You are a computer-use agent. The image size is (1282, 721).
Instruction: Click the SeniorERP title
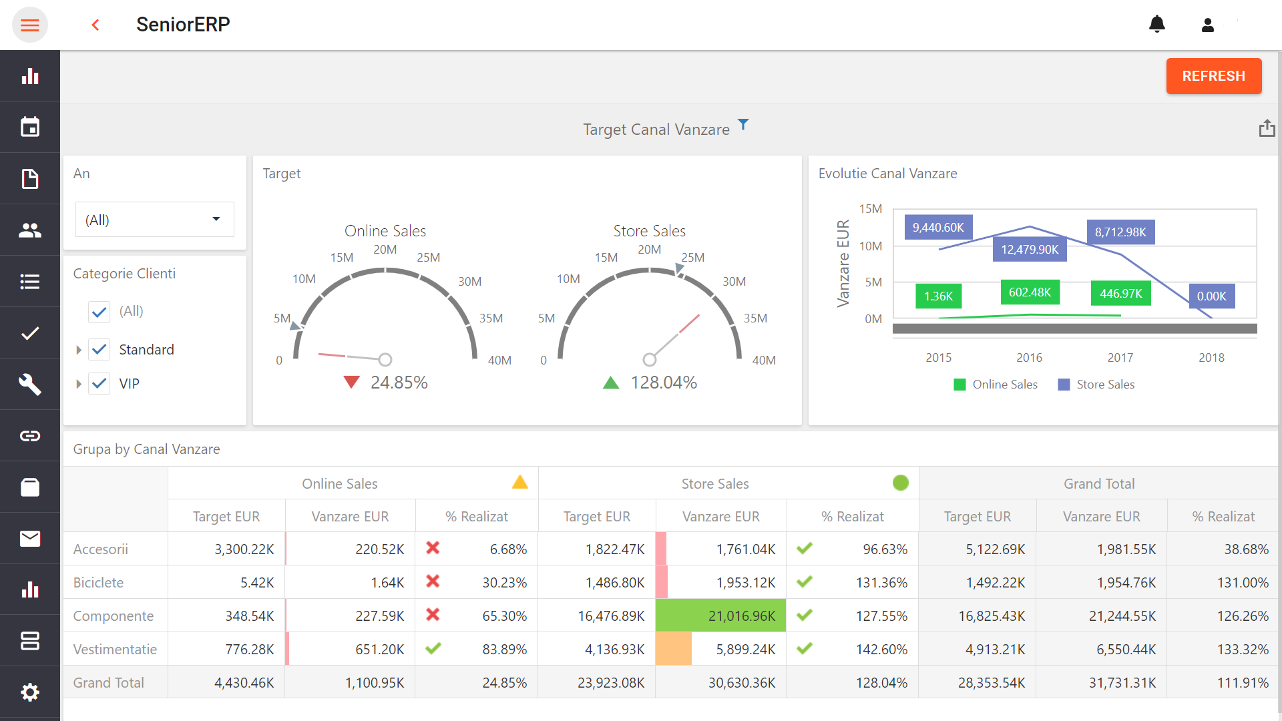click(183, 25)
